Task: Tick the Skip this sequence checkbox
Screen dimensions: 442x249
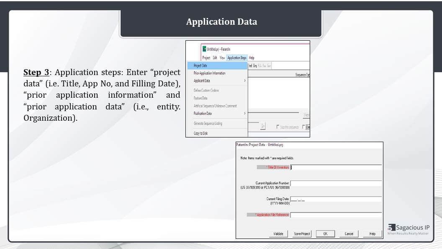Action: (x=278, y=127)
